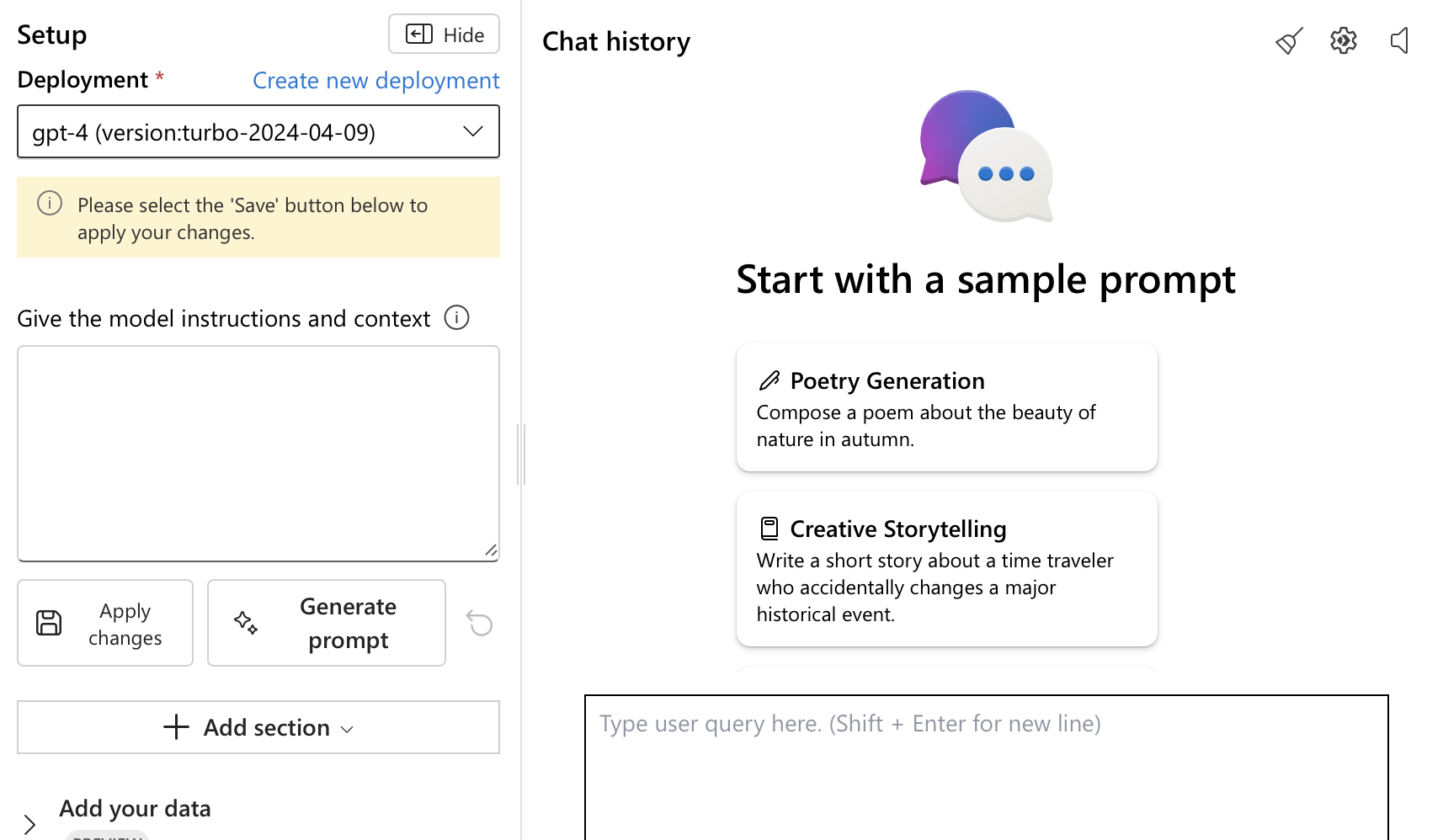Click the user query text box
The width and height of the screenshot is (1443, 840).
[987, 768]
